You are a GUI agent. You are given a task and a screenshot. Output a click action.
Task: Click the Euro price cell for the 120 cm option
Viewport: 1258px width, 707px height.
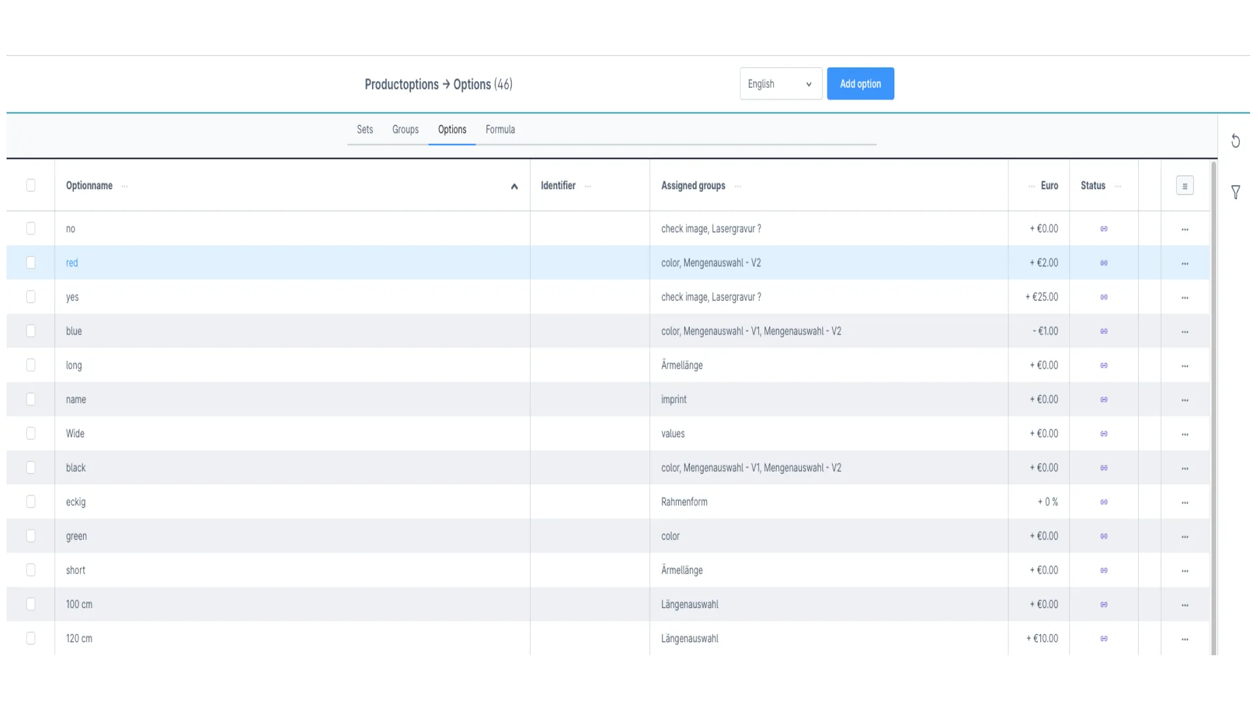tap(1042, 638)
